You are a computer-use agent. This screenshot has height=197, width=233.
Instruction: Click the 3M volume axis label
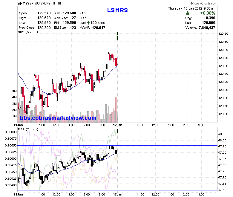click(14, 104)
